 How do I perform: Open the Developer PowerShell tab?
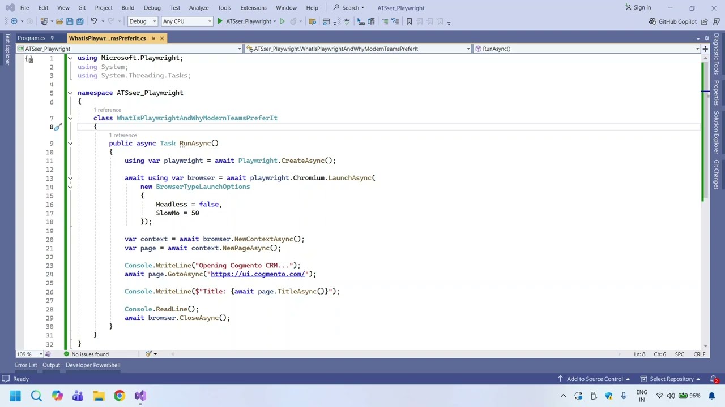(93, 365)
